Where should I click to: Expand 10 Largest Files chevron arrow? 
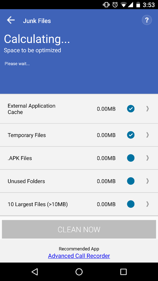coord(147,204)
